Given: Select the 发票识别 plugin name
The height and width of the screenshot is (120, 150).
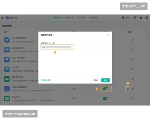Looking at the screenshot, I should coord(15,67).
